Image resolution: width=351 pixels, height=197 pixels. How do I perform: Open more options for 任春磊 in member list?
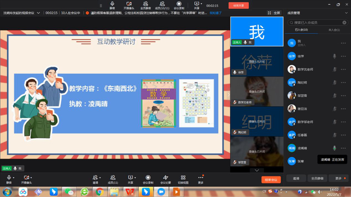343,135
